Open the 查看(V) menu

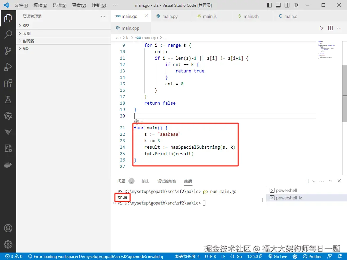(x=79, y=5)
